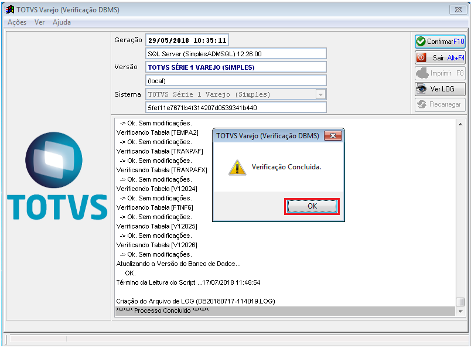This screenshot has width=471, height=348.
Task: Click 'Verificando Tabela [FTNF6]' log line
Action: [x=155, y=207]
